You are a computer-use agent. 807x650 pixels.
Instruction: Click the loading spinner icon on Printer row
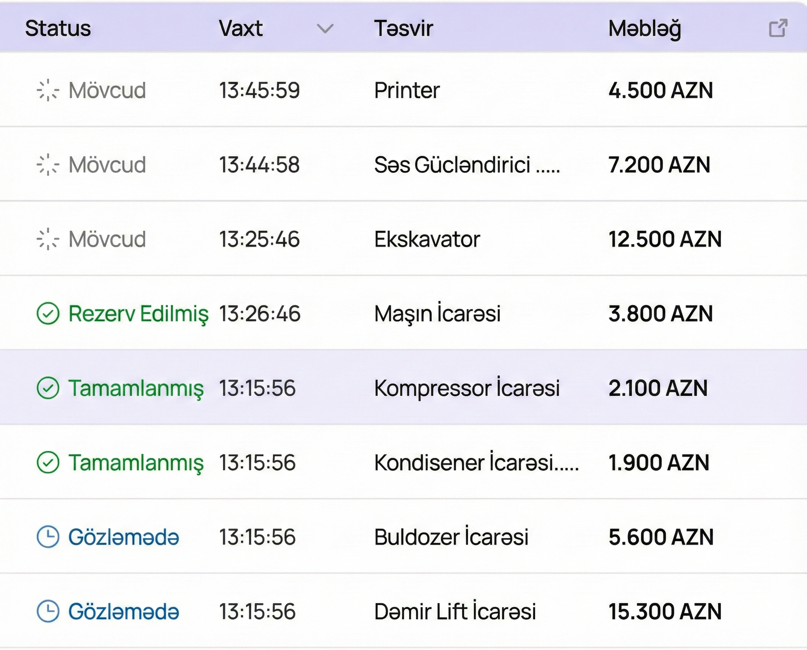(48, 91)
